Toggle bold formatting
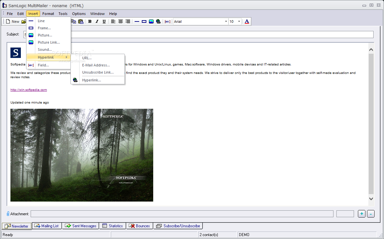 pyautogui.click(x=90, y=21)
